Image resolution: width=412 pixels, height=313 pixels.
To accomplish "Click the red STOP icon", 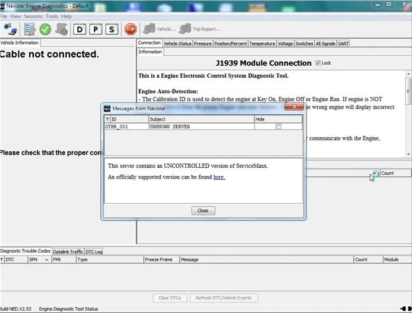I will click(x=130, y=29).
